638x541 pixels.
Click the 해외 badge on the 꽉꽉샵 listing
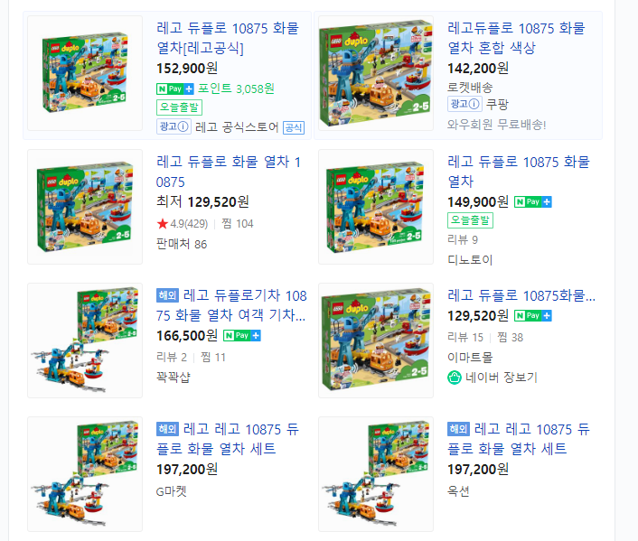(167, 295)
